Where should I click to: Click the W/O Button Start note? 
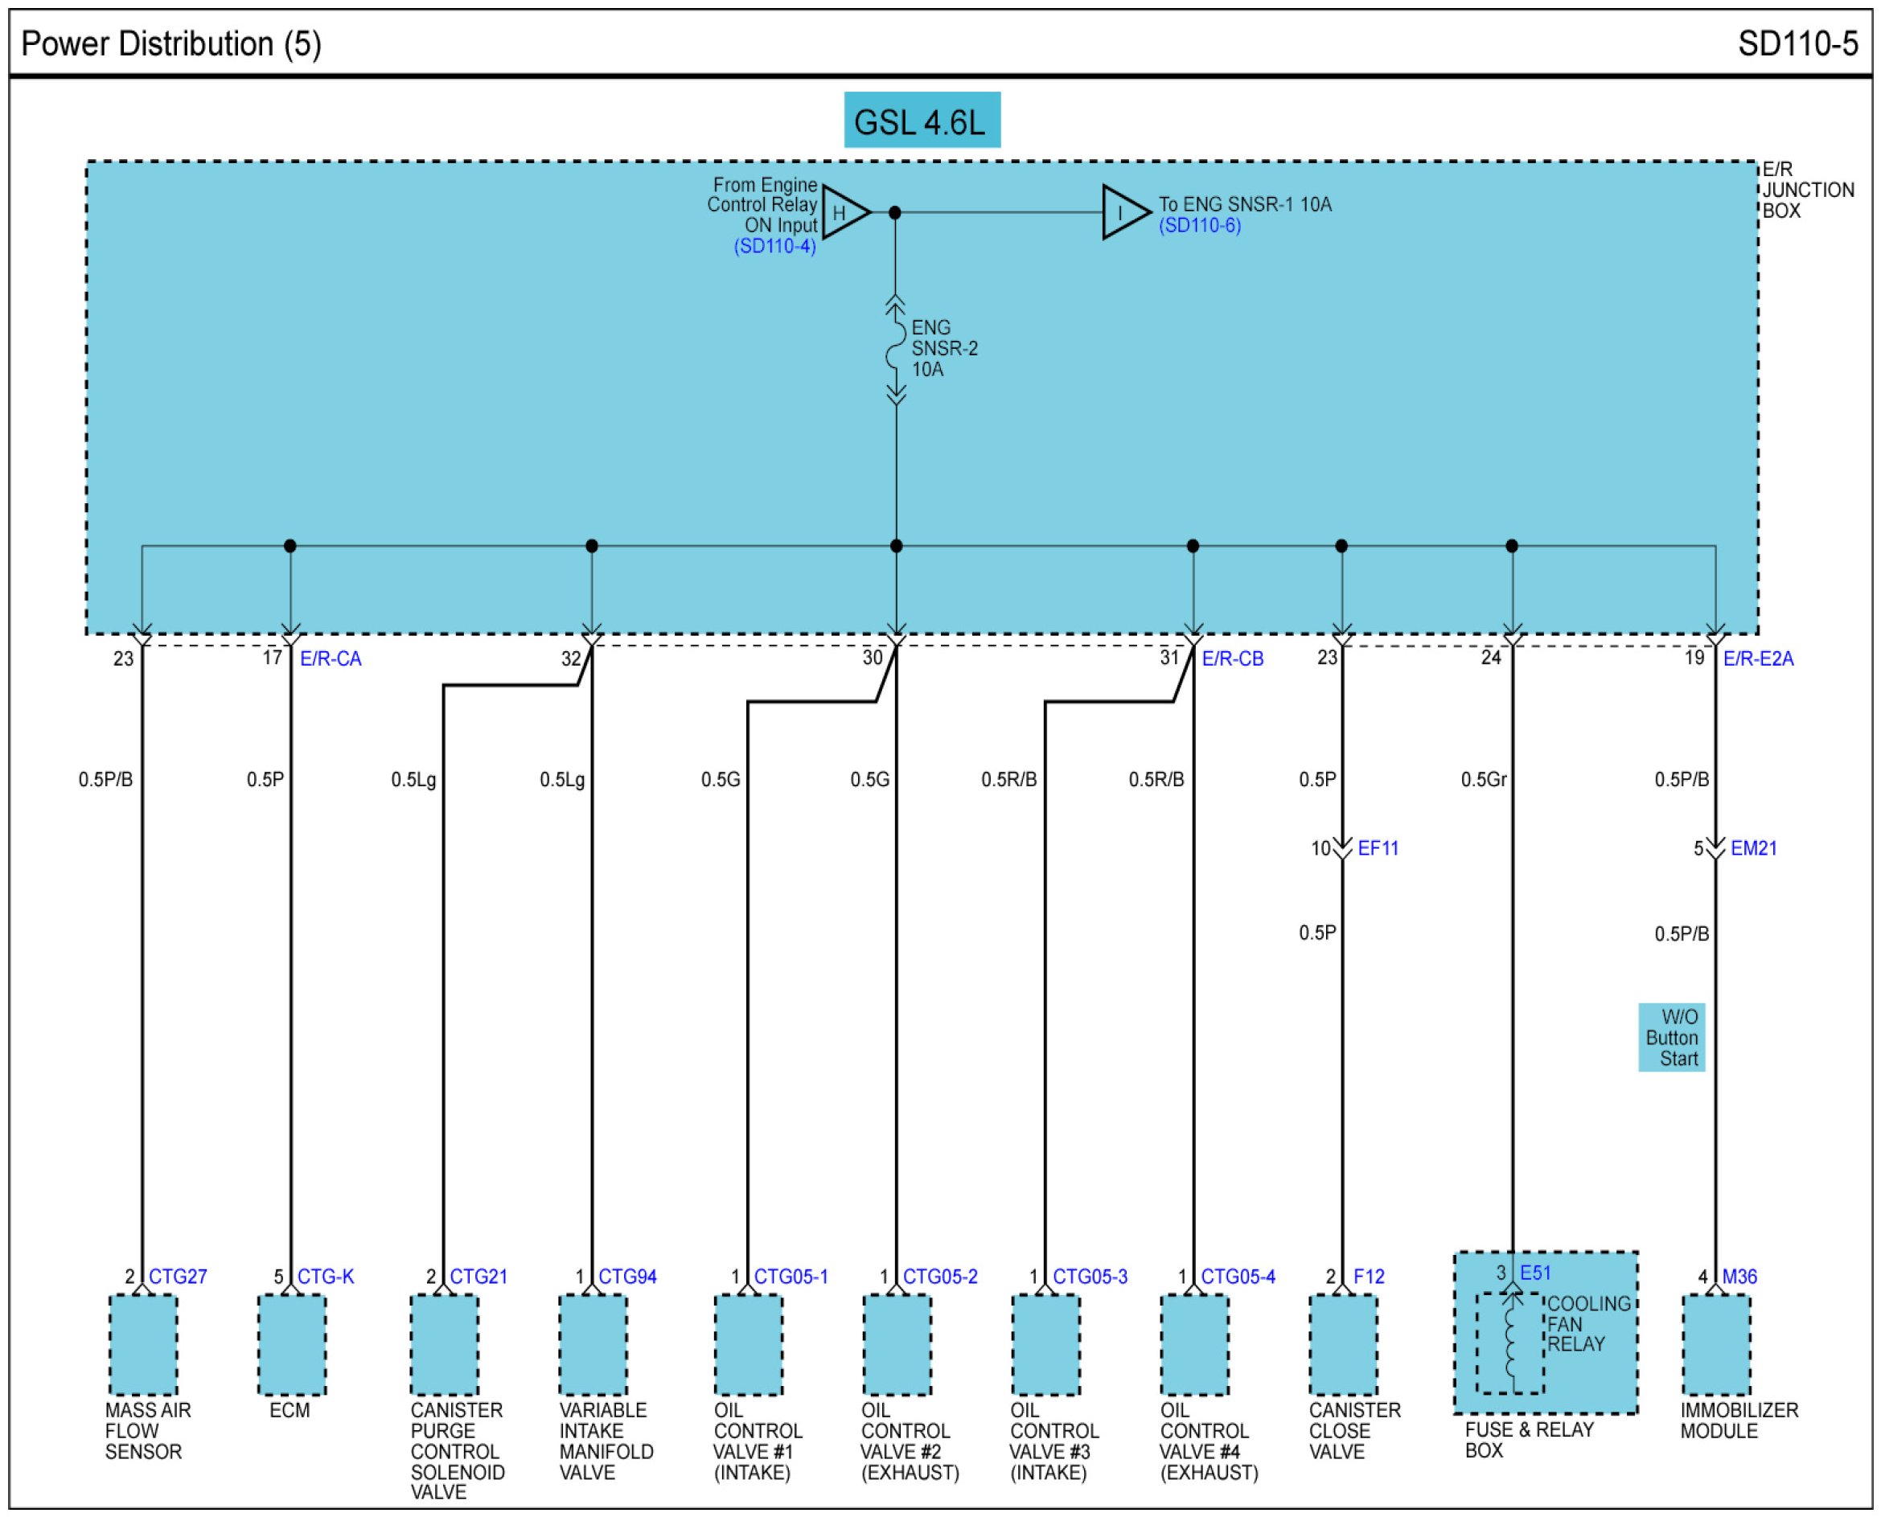coord(1670,1037)
